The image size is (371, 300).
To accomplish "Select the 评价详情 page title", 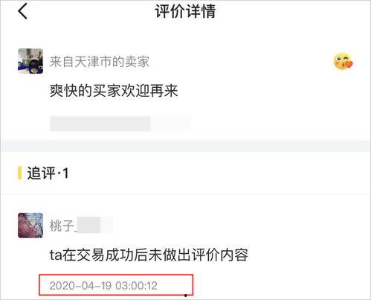I will click(x=185, y=11).
